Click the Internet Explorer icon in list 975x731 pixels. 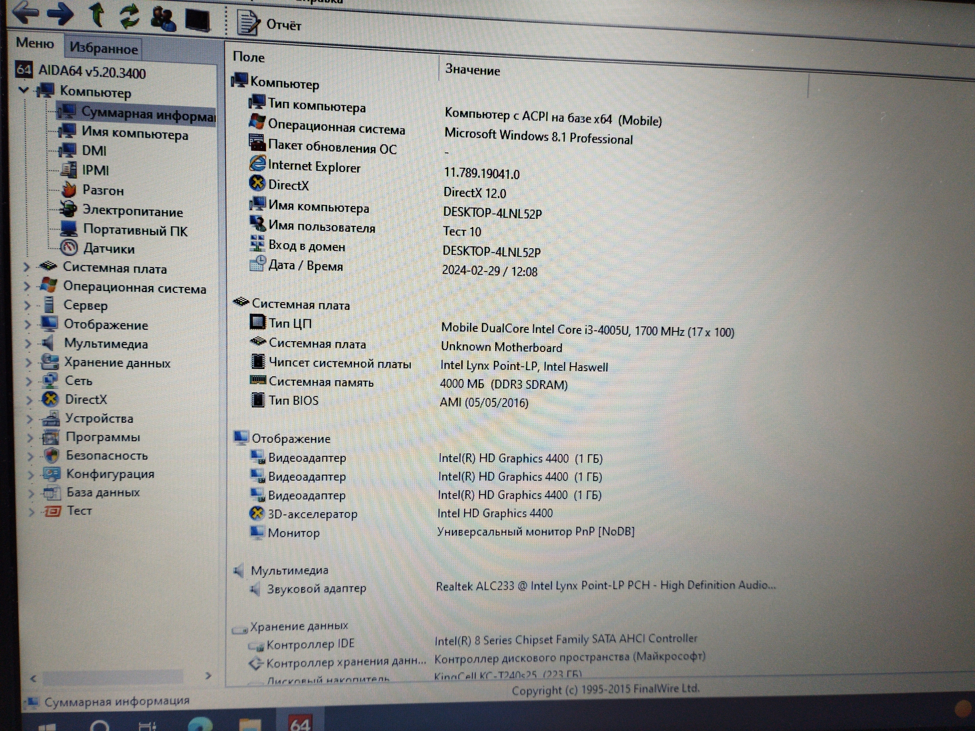[x=257, y=163]
